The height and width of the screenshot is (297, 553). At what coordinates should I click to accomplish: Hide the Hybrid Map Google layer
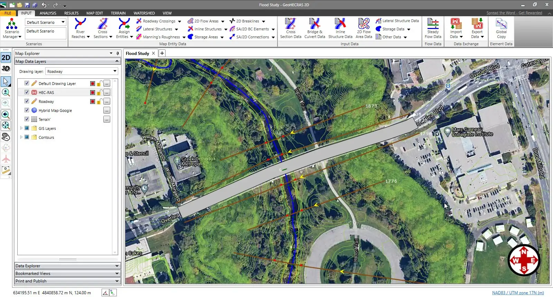(27, 110)
